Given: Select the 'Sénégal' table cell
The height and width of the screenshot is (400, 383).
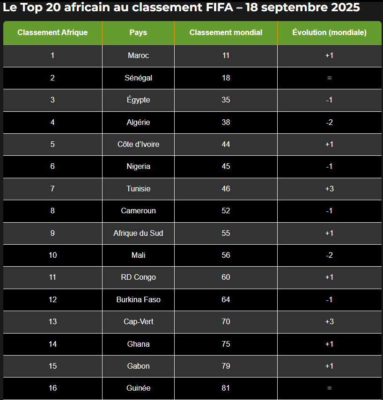Looking at the screenshot, I should click(x=138, y=78).
